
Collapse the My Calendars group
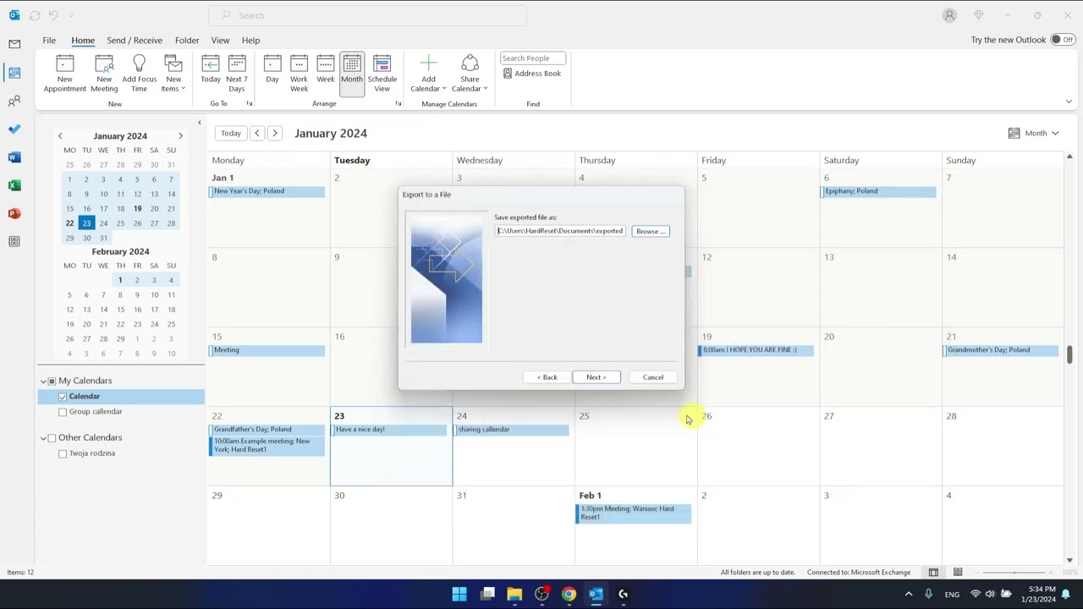pos(43,381)
